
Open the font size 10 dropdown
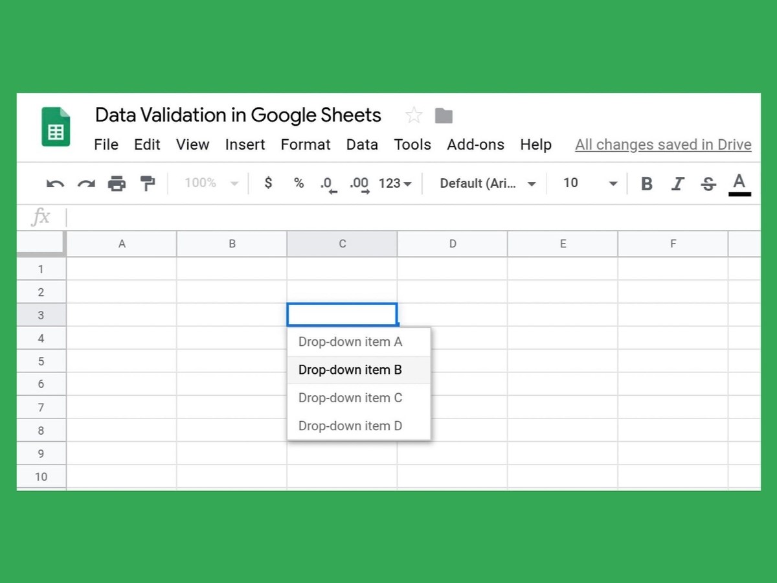click(590, 183)
